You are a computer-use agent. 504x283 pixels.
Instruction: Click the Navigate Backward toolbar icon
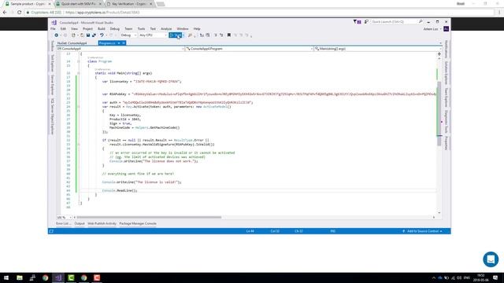click(56, 35)
